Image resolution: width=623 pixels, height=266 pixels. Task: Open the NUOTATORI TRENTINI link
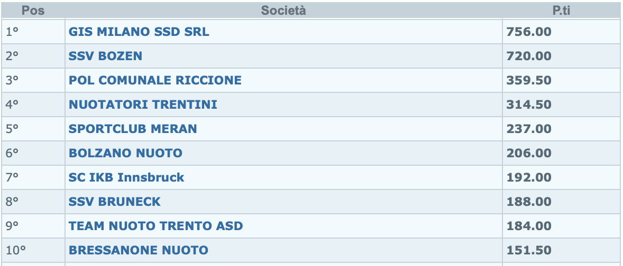click(x=143, y=104)
